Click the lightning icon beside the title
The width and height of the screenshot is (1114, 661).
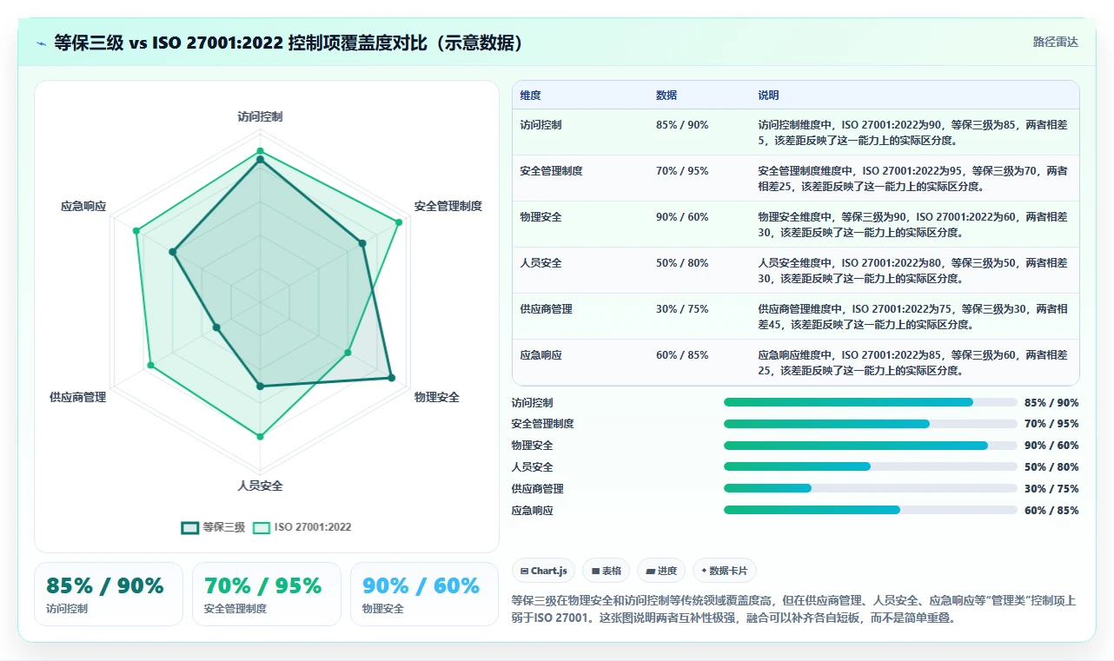(x=42, y=43)
